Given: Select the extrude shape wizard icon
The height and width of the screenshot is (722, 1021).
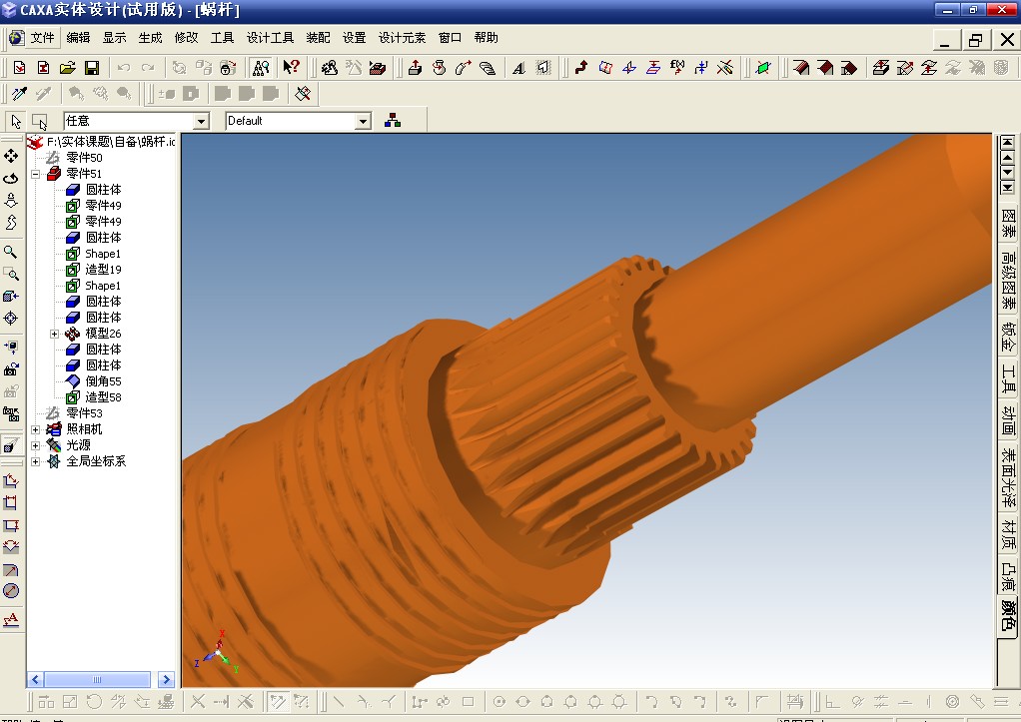Looking at the screenshot, I should point(415,67).
